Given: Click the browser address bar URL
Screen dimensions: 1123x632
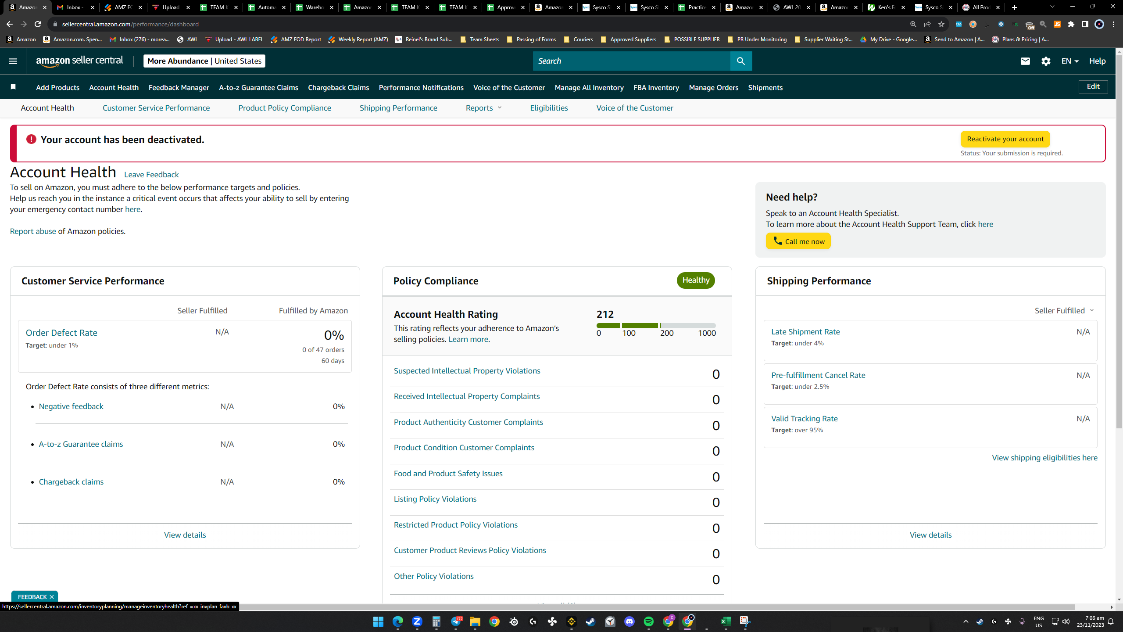Looking at the screenshot, I should click(130, 24).
